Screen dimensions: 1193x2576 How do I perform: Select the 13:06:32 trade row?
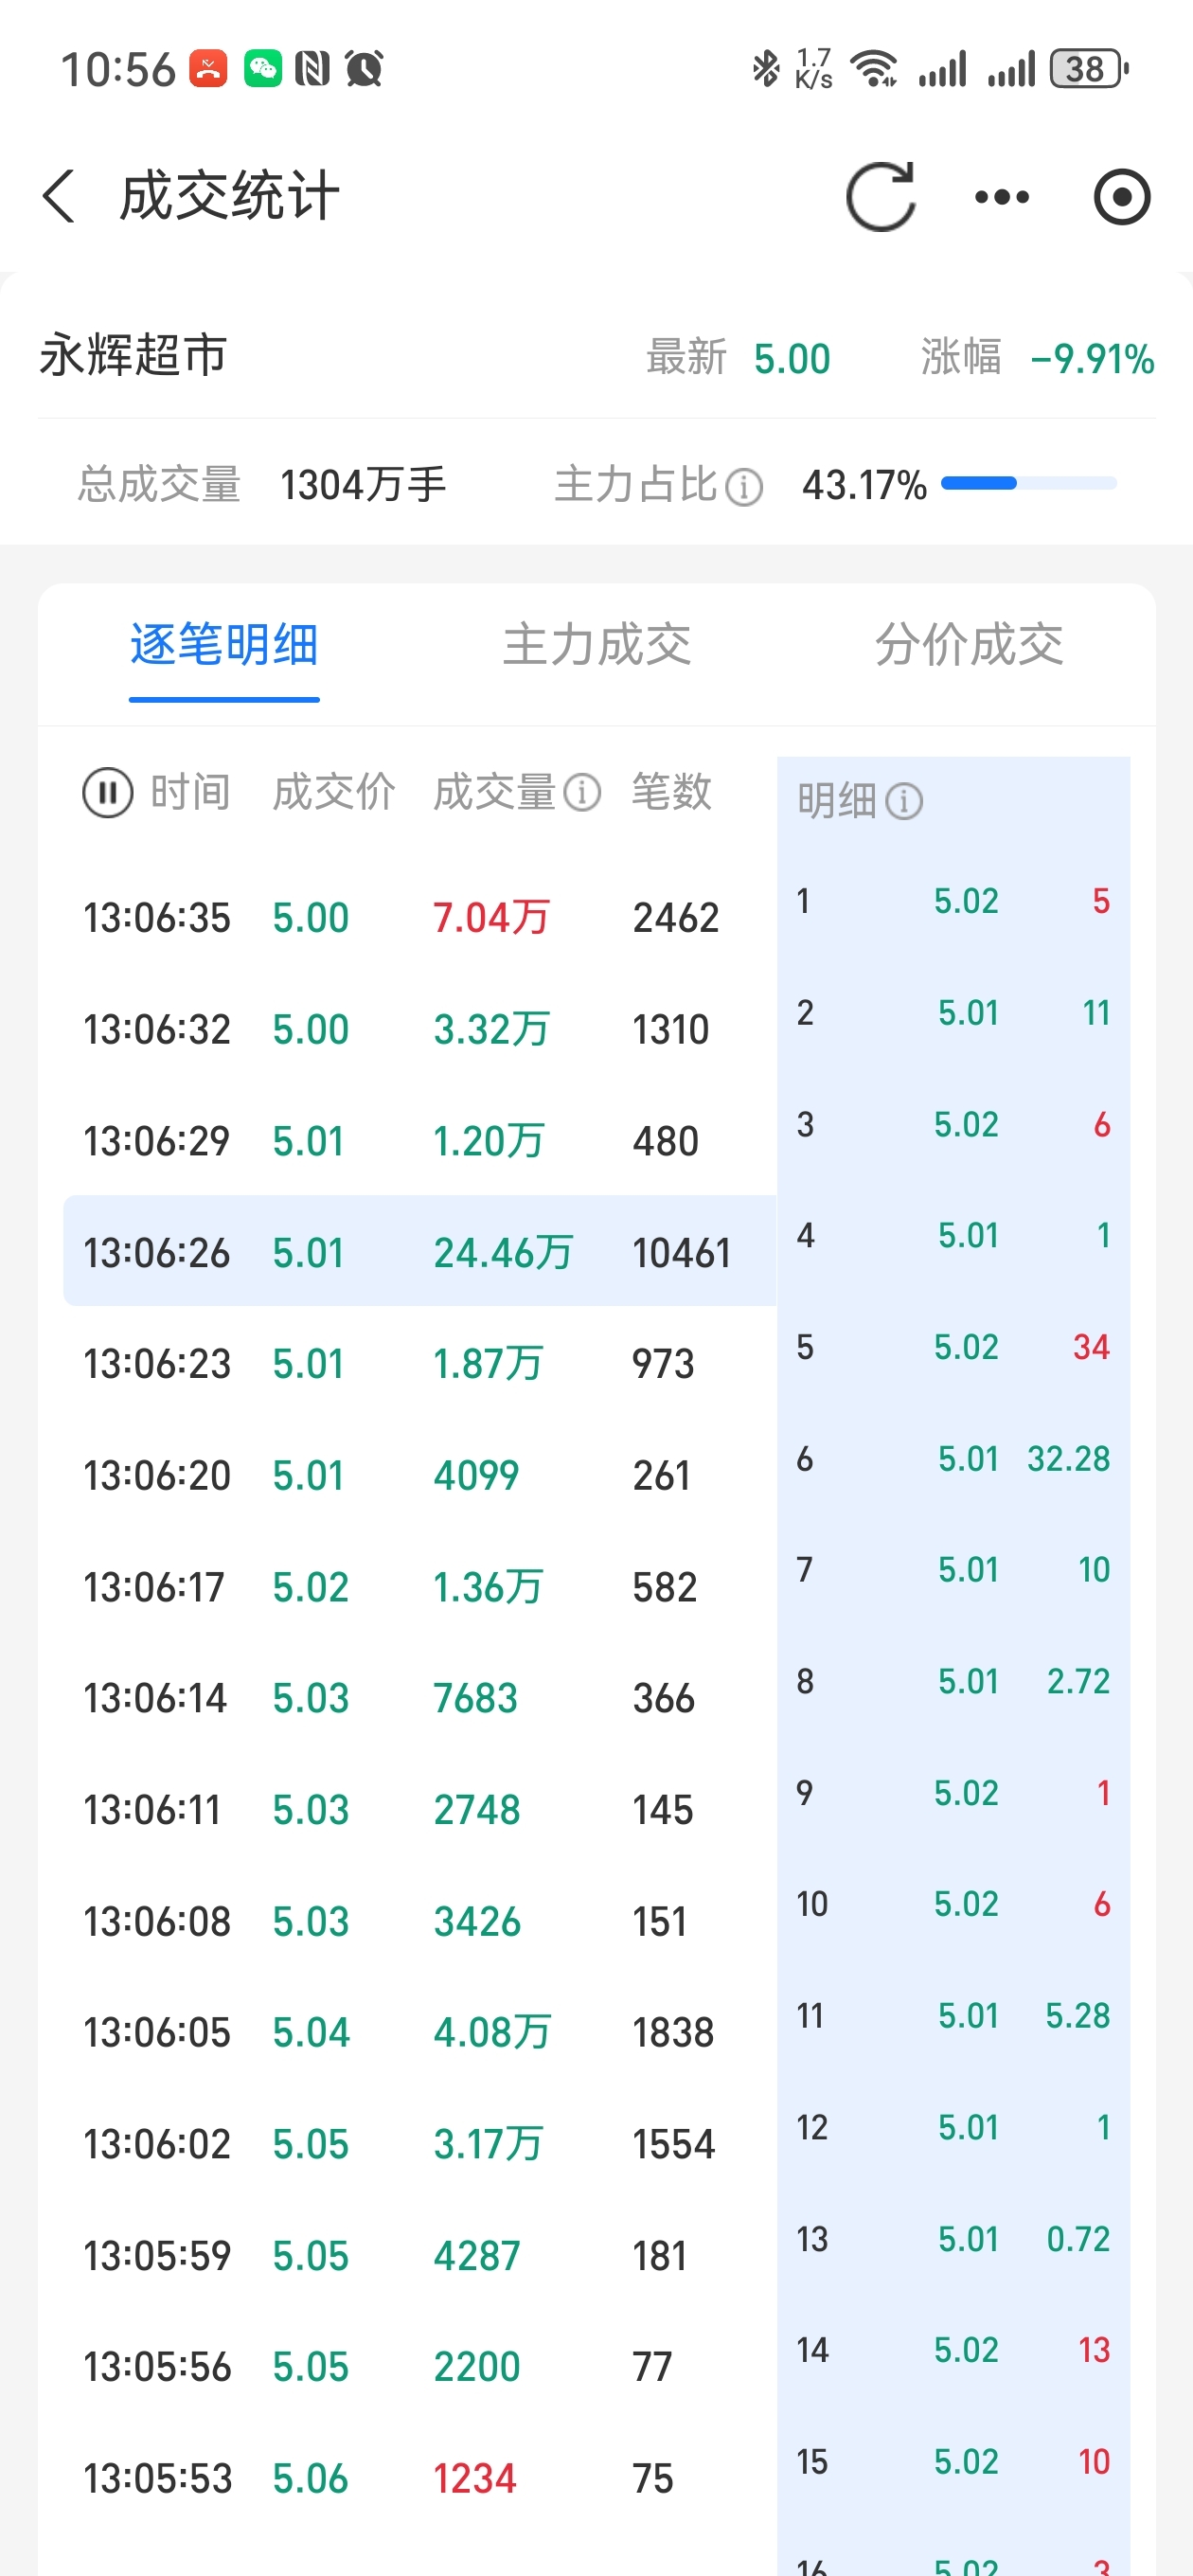pyautogui.click(x=419, y=1029)
